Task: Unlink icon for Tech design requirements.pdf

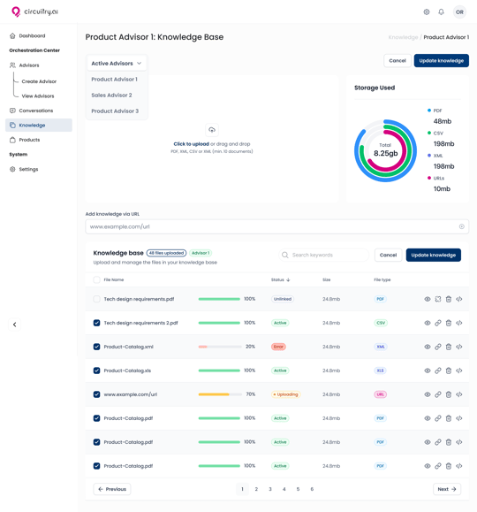Action: [438, 299]
